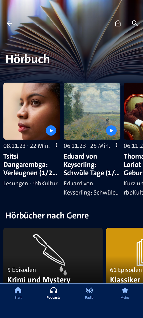This screenshot has height=318, width=143.
Task: Open options menu for Tsitsi Dangarembga episode
Action: point(56,145)
